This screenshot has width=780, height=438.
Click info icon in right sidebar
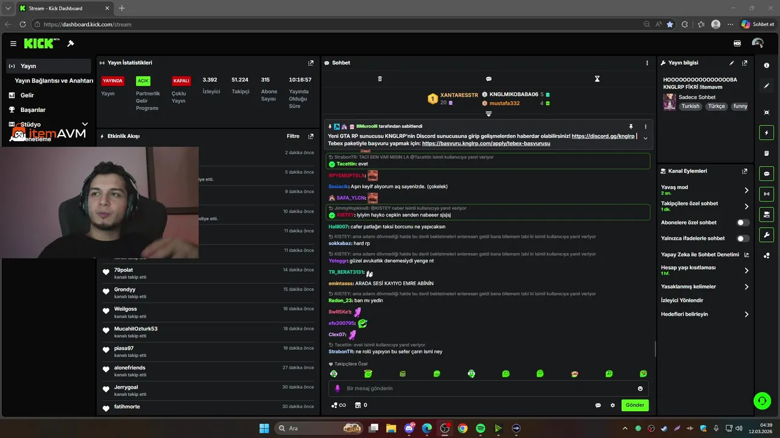(x=767, y=65)
